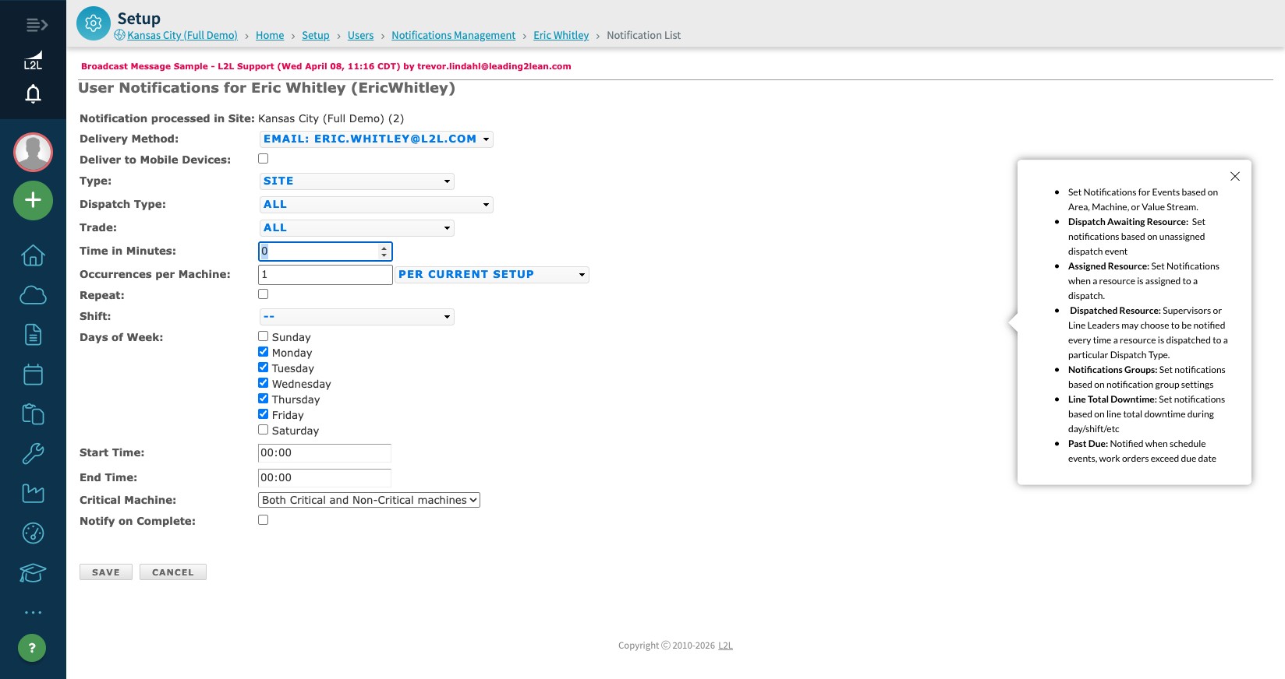This screenshot has width=1285, height=679.
Task: Go to Users breadcrumb link
Action: pos(360,35)
